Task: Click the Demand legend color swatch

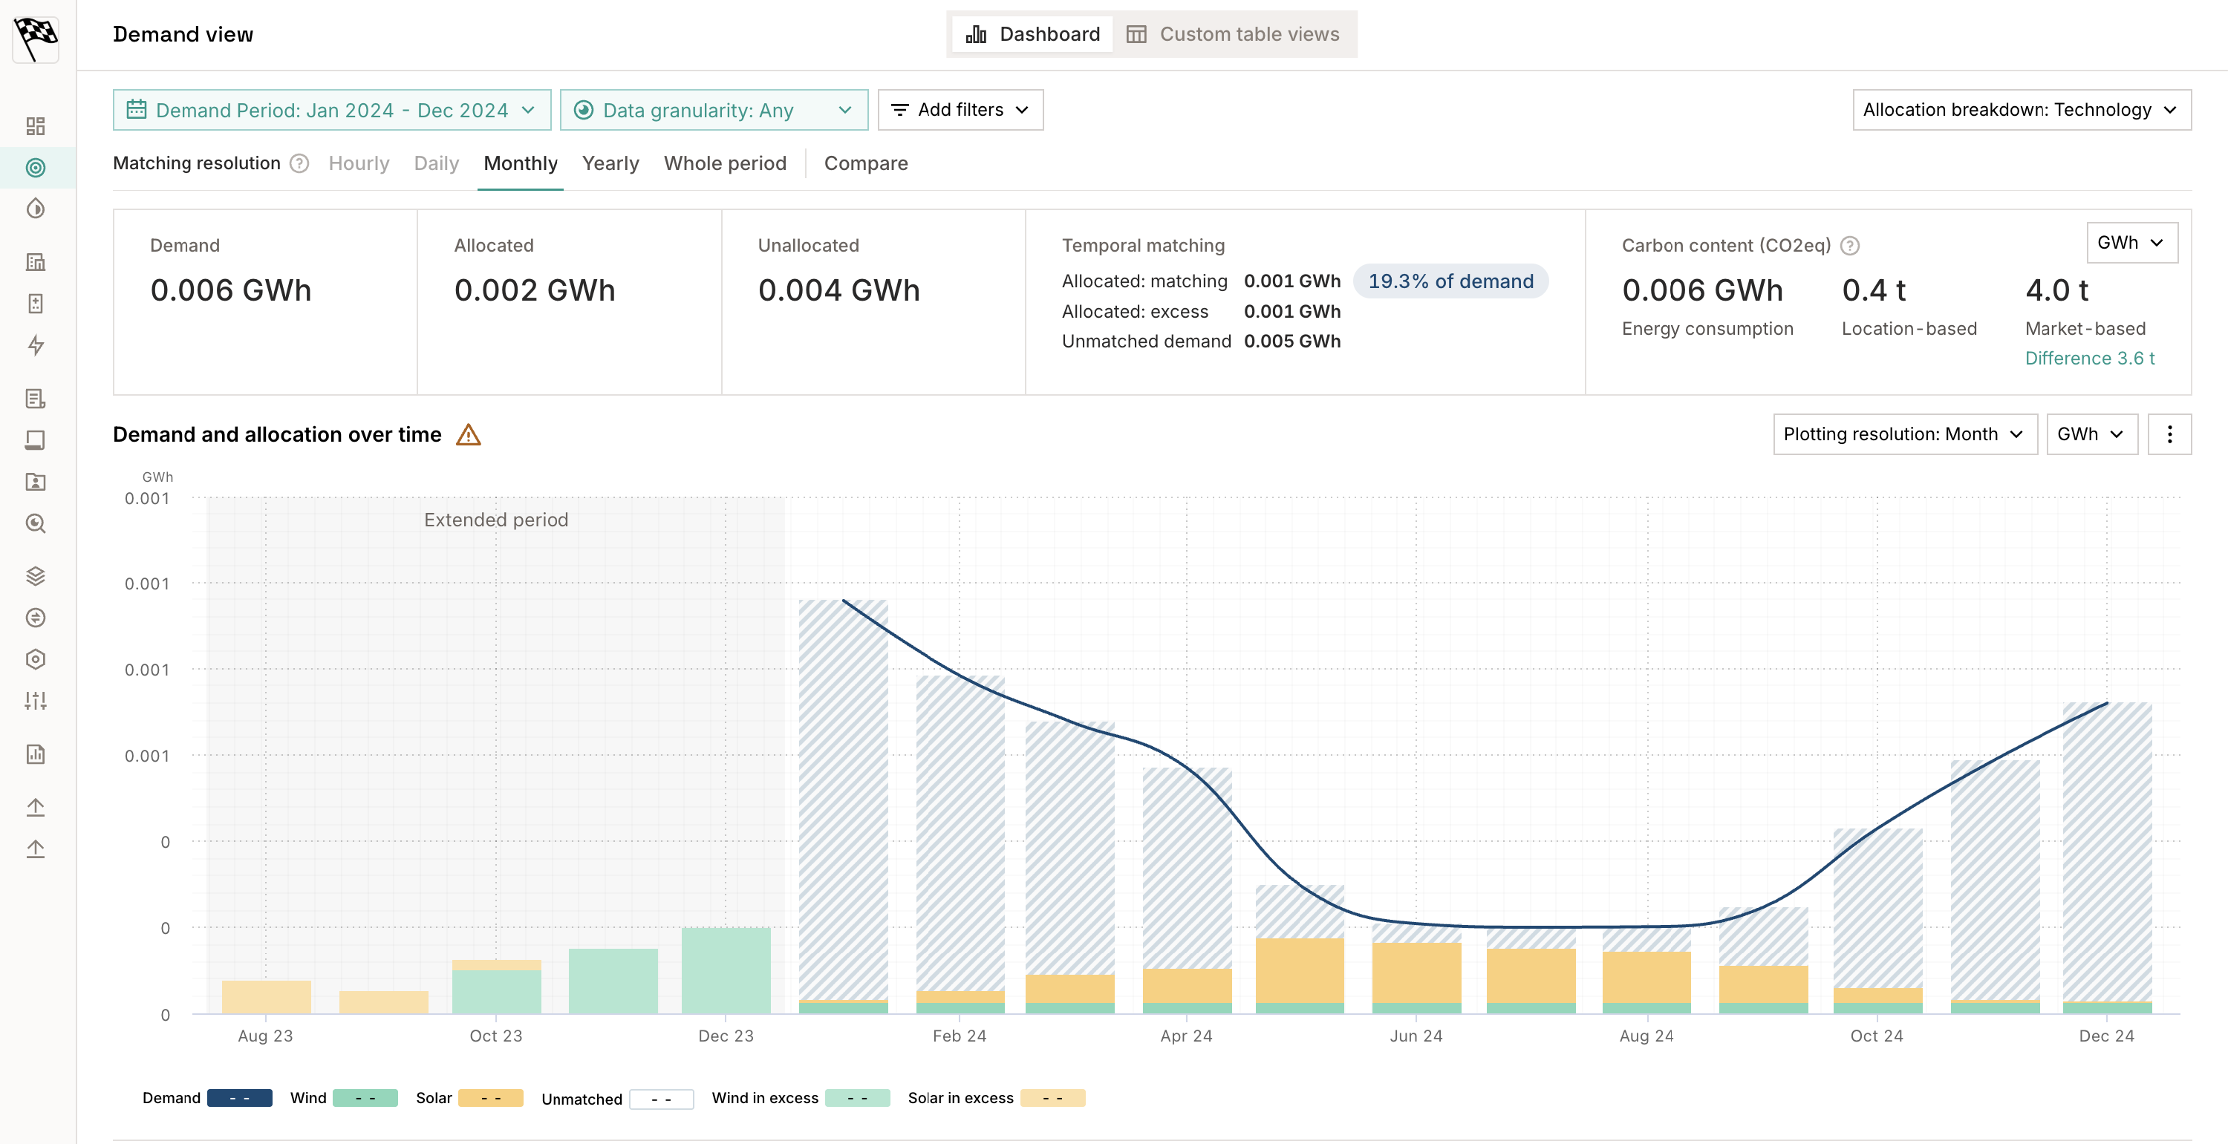Action: click(x=240, y=1097)
